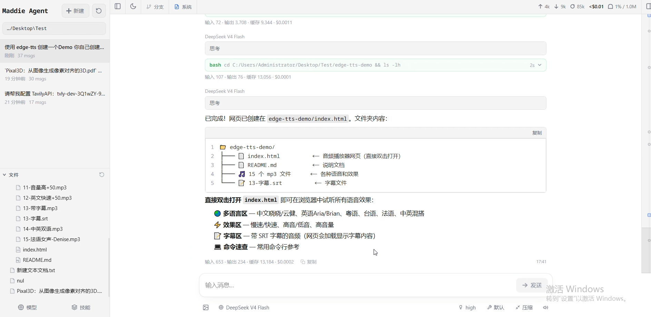
Task: Collapse the 文件 files section
Action: click(10, 175)
